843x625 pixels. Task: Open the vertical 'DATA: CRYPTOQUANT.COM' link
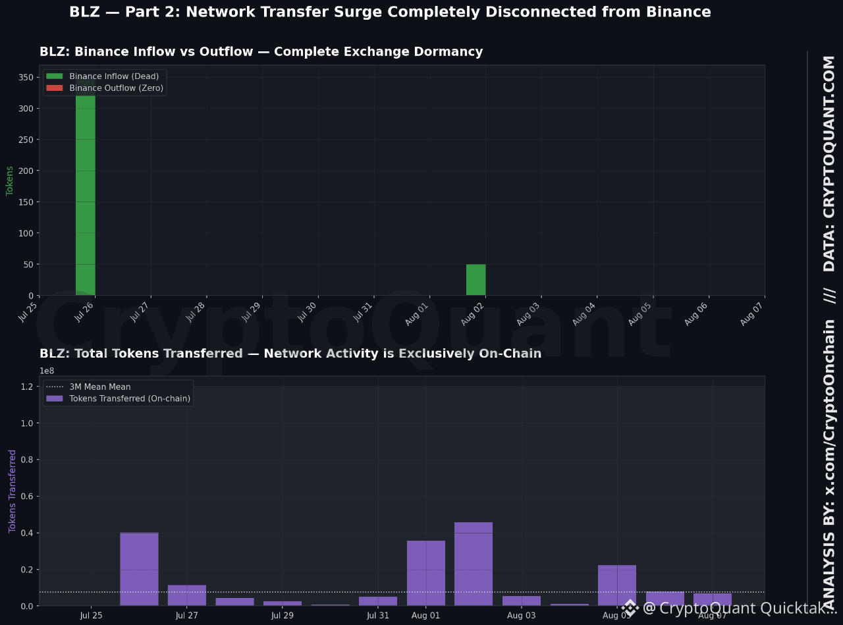click(x=829, y=163)
